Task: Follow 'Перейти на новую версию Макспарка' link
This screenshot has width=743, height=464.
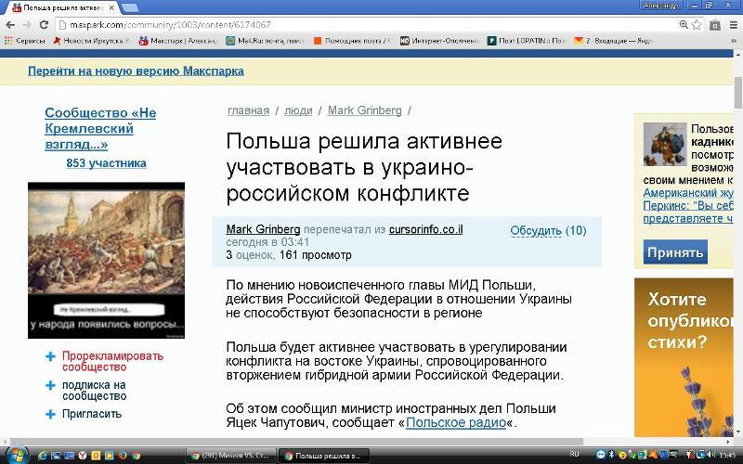Action: pos(136,71)
